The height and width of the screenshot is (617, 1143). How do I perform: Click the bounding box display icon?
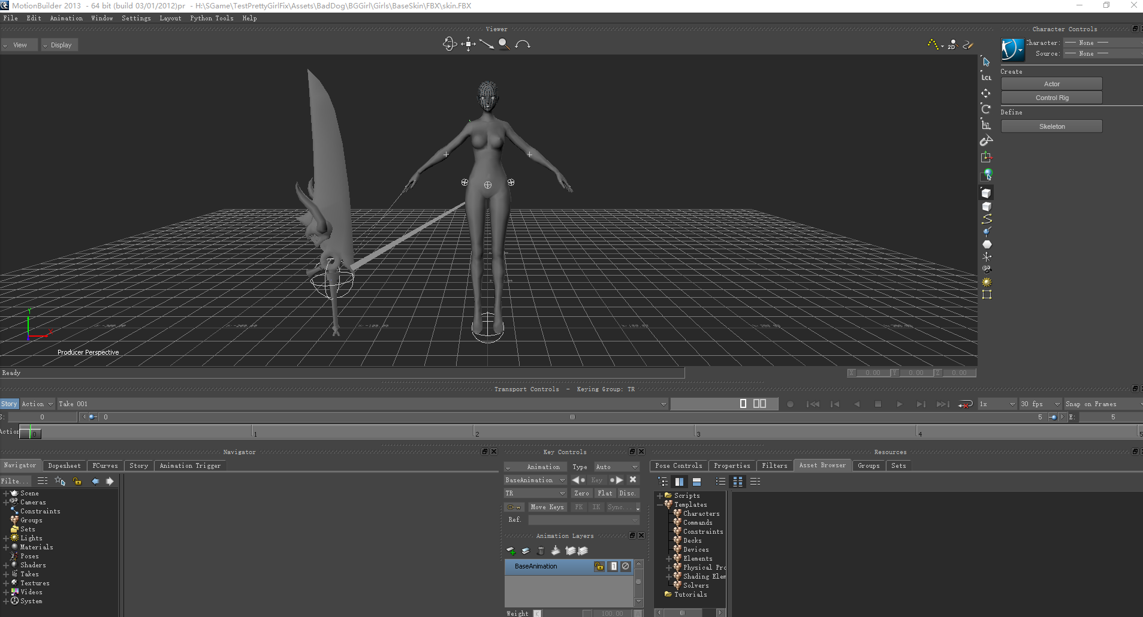coord(987,295)
